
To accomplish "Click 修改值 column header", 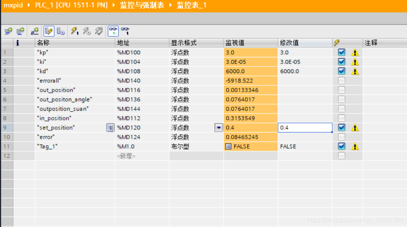I will (x=305, y=43).
